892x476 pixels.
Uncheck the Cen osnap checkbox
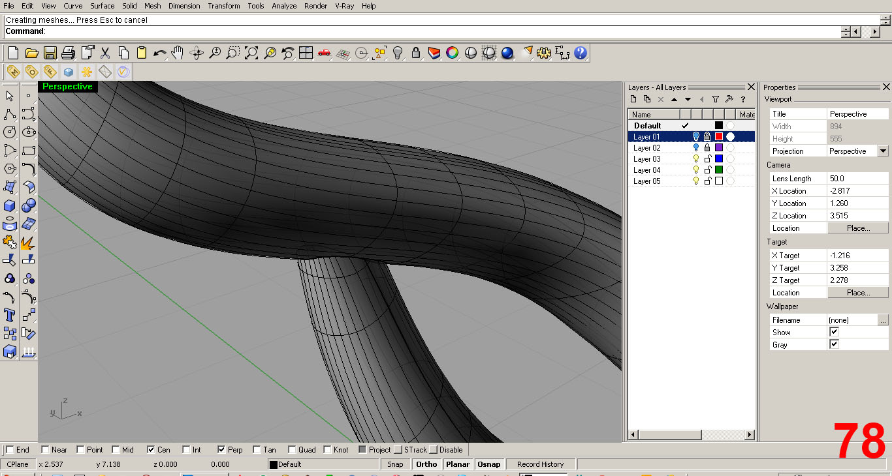[x=151, y=449]
